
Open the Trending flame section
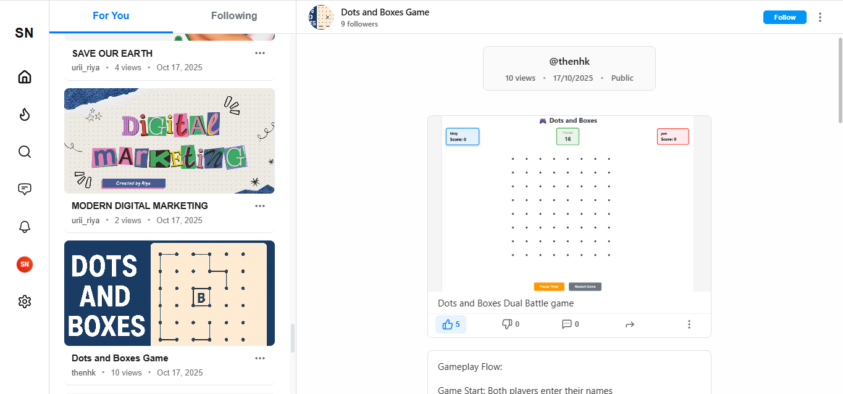click(x=24, y=114)
